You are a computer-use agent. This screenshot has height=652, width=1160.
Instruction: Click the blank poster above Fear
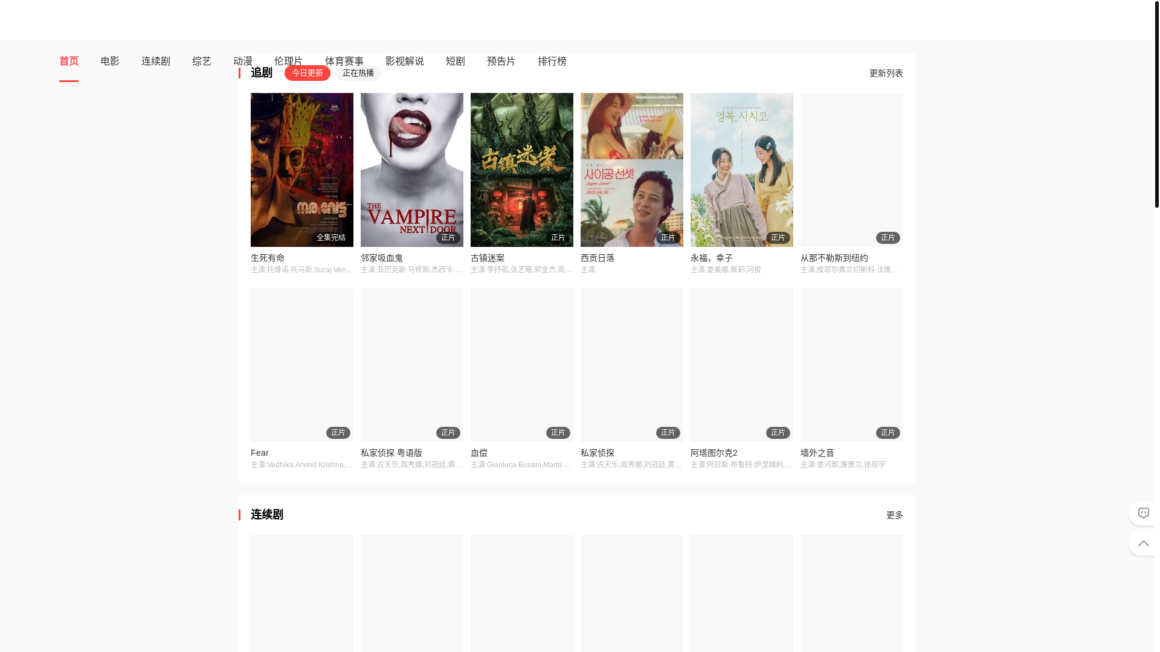pyautogui.click(x=302, y=365)
